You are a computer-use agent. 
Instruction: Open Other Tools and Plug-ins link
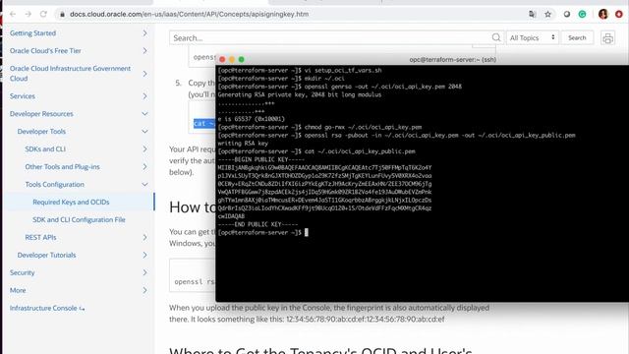tap(62, 167)
